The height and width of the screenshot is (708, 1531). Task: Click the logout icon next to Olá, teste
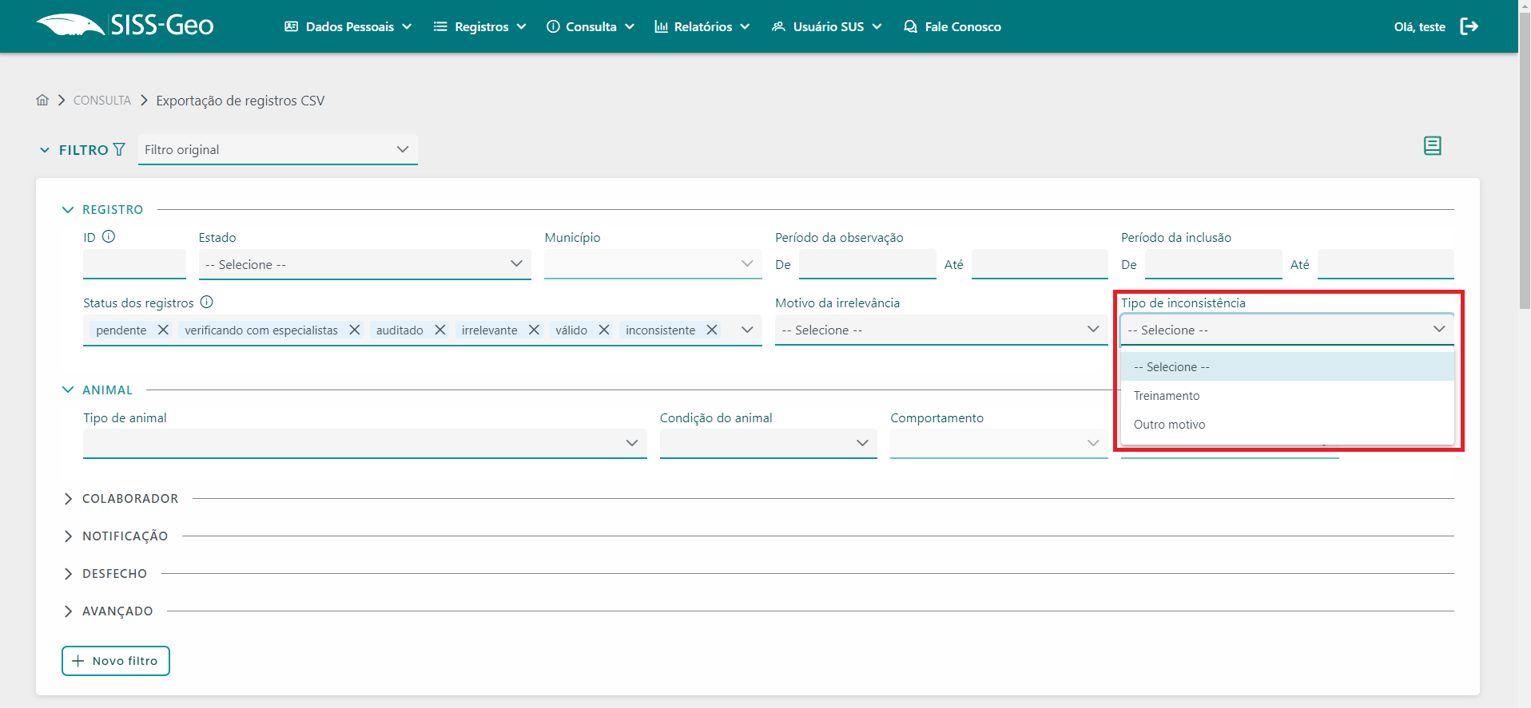(x=1469, y=26)
